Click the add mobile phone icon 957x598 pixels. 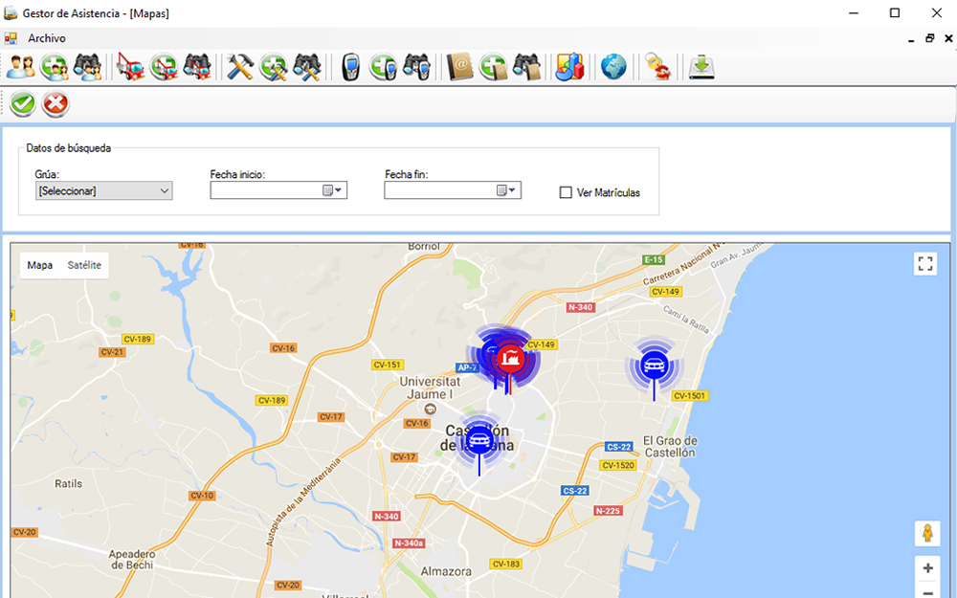pos(384,67)
